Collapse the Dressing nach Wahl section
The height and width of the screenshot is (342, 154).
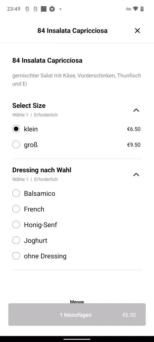point(136,174)
